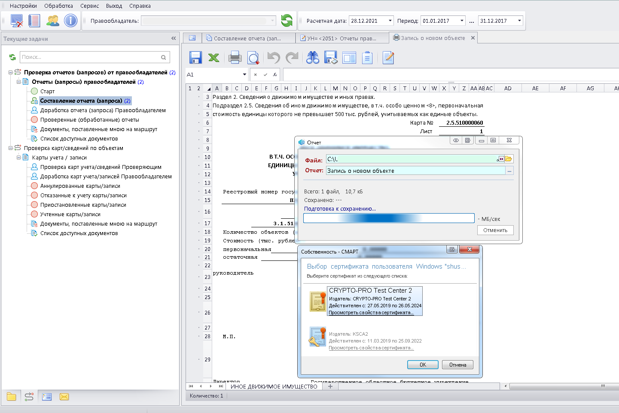
Task: Click the blue information icon
Action: (x=70, y=21)
